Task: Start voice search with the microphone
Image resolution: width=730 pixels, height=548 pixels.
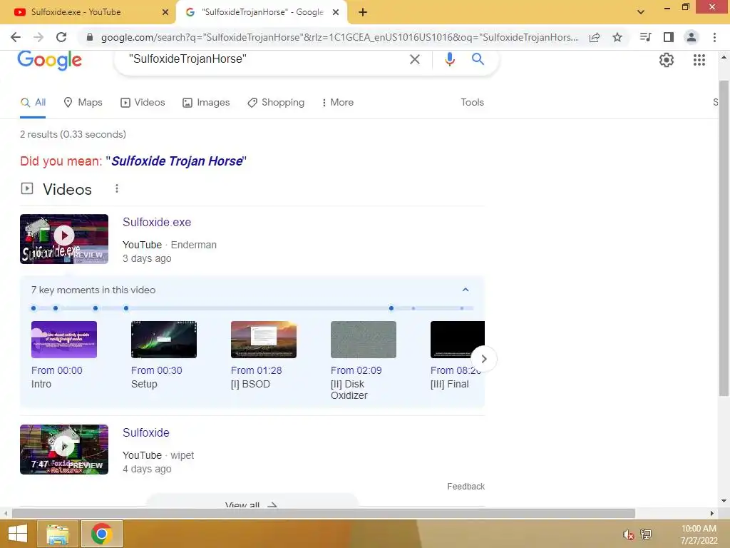Action: (449, 59)
